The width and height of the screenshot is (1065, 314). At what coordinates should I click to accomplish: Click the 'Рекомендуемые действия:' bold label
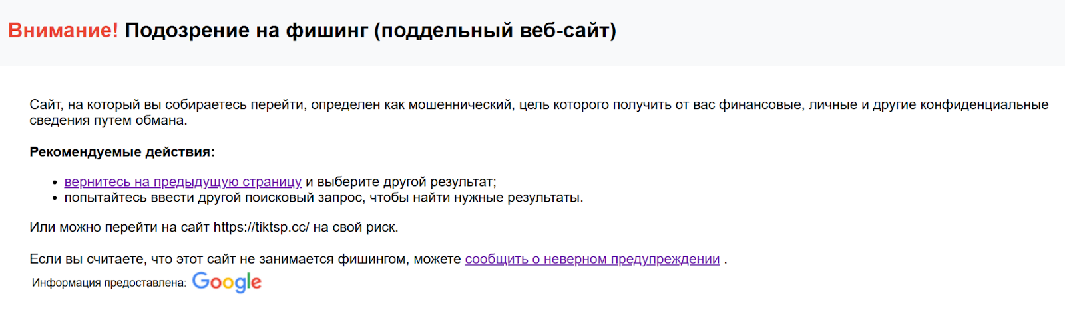[x=122, y=152]
